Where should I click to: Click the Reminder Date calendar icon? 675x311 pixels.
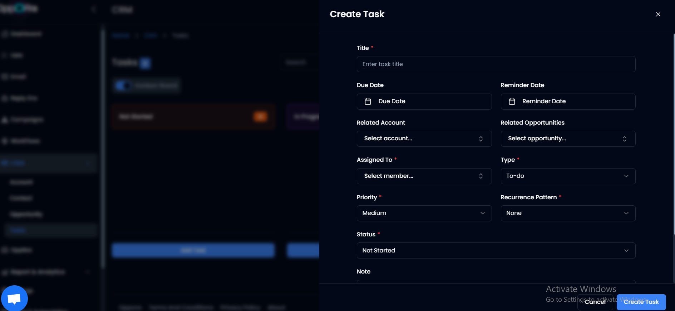coord(512,101)
